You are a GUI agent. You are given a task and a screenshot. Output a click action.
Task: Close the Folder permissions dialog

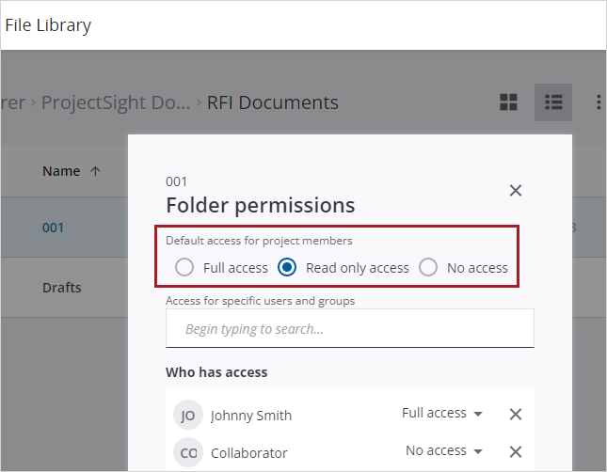(x=516, y=190)
